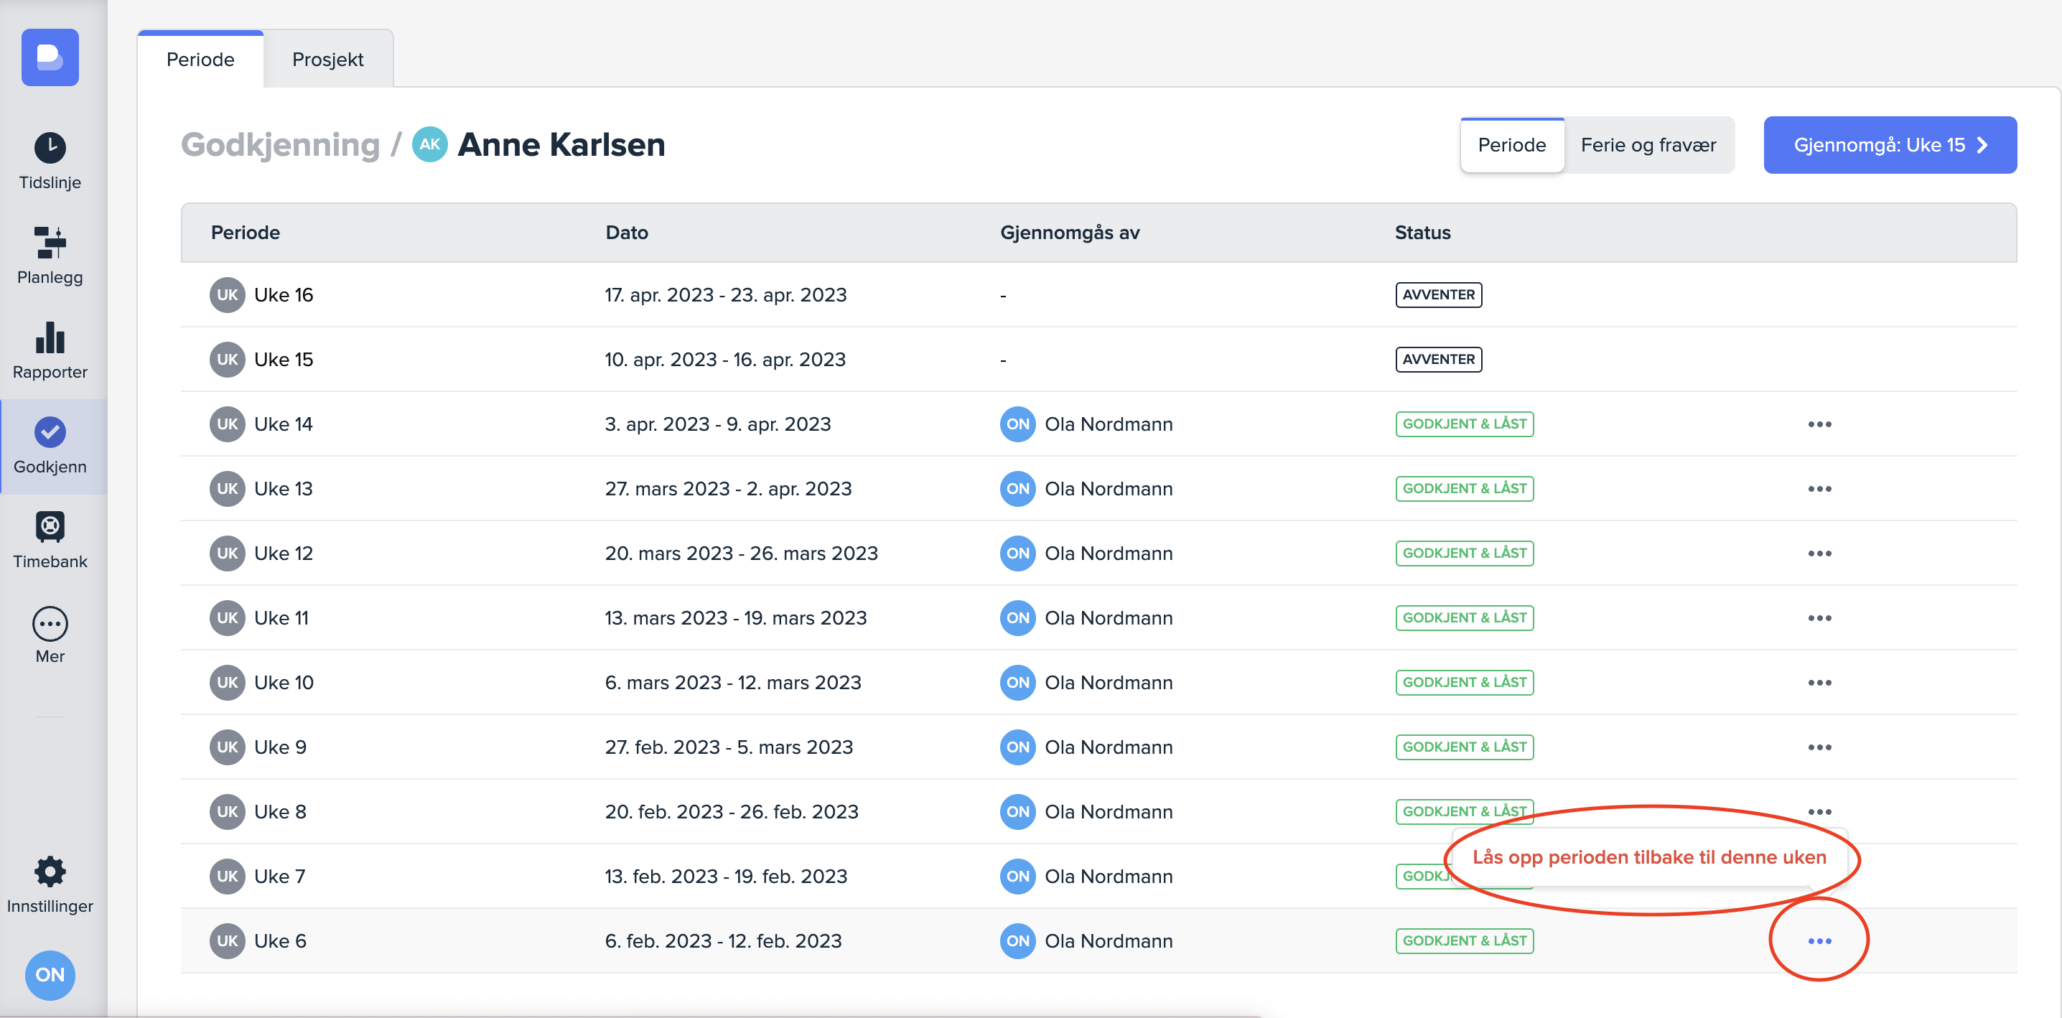Click the ON user avatar in sidebar
2062x1018 pixels.
[x=50, y=975]
